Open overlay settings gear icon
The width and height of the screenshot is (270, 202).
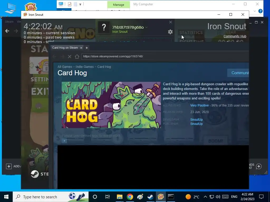(170, 32)
